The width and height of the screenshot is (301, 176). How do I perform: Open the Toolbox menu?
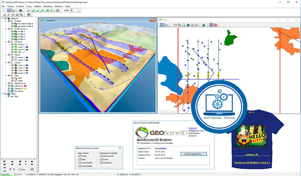pyautogui.click(x=20, y=6)
